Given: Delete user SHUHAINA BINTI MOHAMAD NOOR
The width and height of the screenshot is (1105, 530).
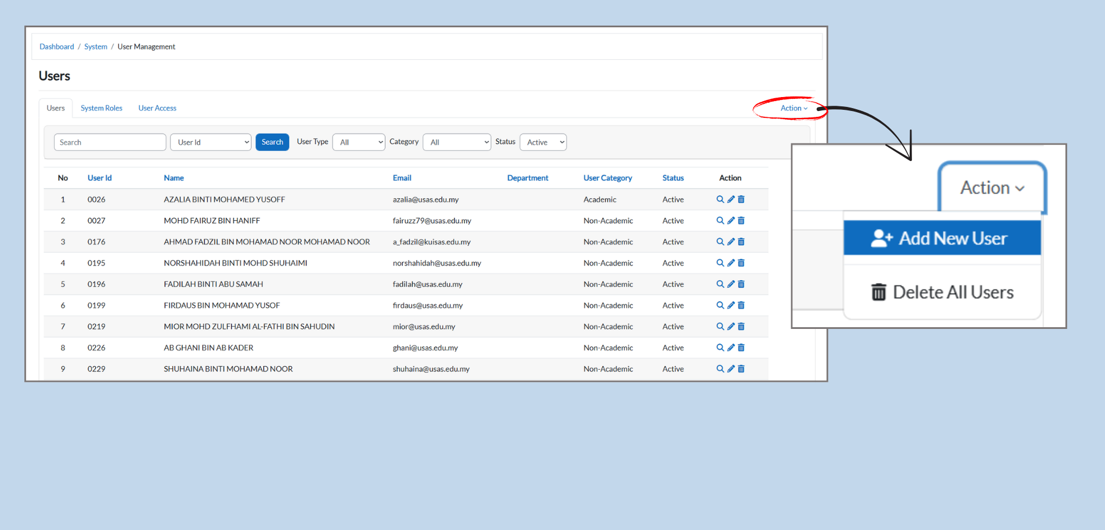Looking at the screenshot, I should pos(741,369).
